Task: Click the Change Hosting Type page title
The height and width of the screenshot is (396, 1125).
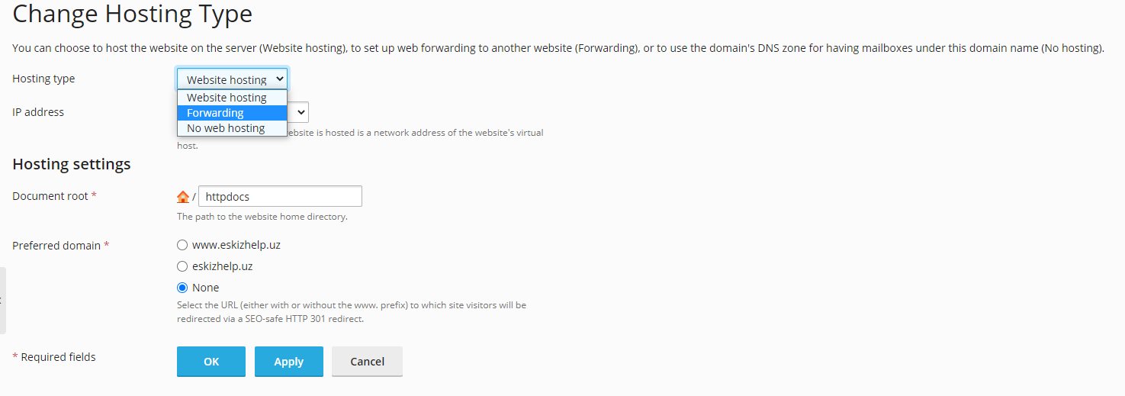Action: (x=133, y=14)
